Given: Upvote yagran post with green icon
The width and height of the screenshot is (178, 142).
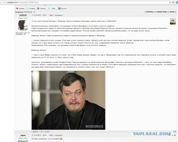Looking at the screenshot, I should click(175, 135).
